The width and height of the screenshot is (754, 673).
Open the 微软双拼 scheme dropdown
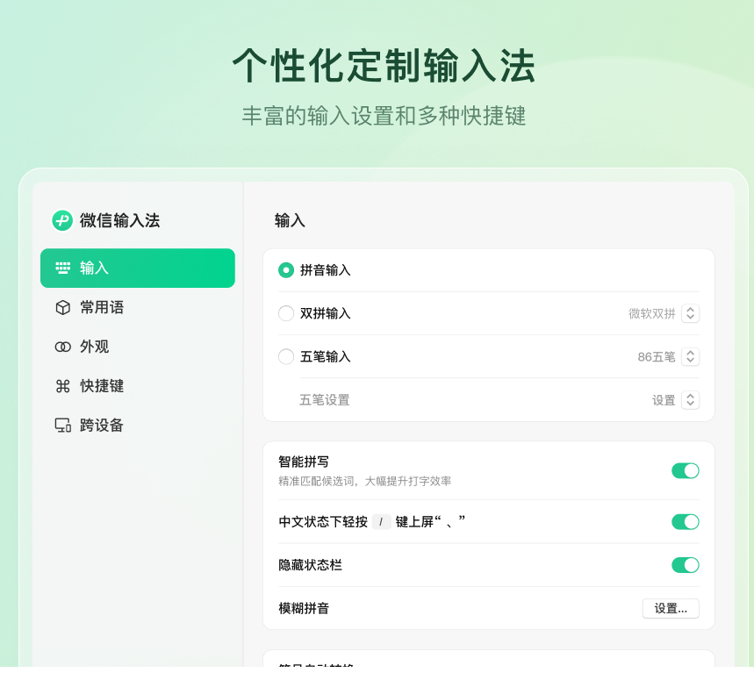[x=690, y=313]
